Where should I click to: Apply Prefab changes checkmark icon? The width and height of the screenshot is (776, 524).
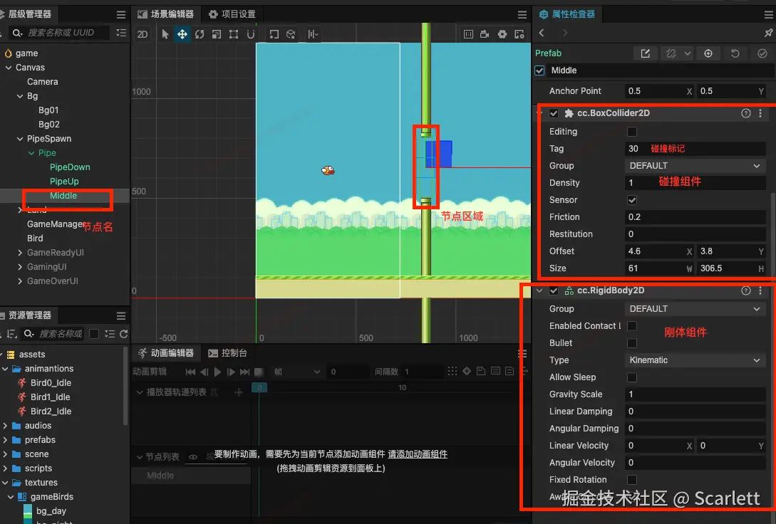point(762,53)
